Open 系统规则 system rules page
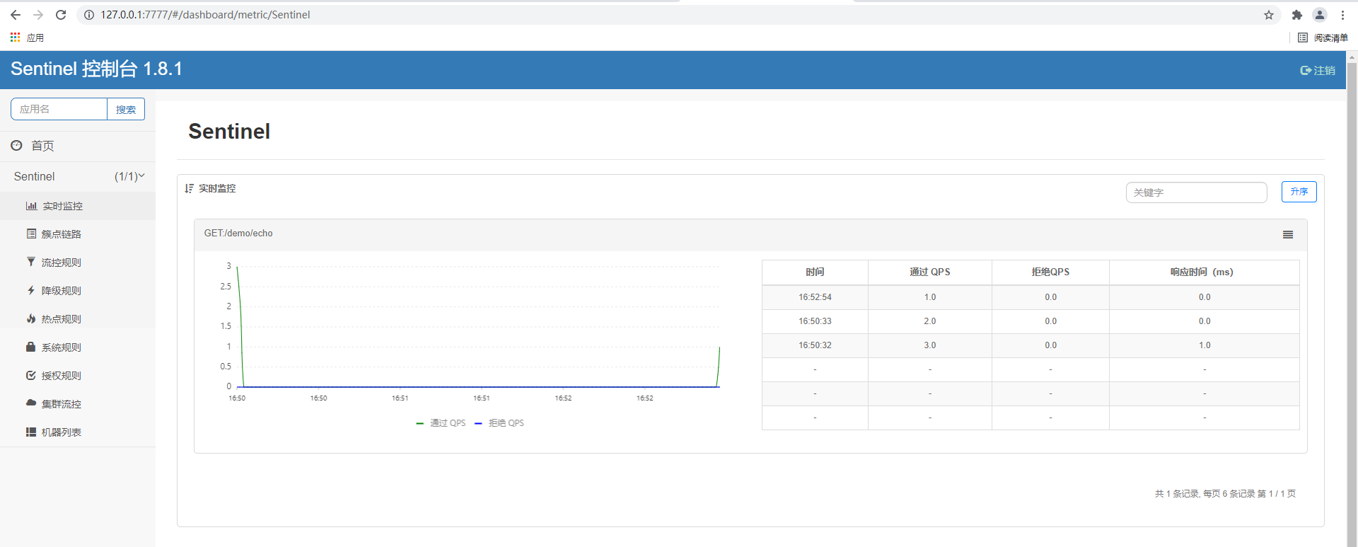The height and width of the screenshot is (547, 1358). tap(78, 347)
